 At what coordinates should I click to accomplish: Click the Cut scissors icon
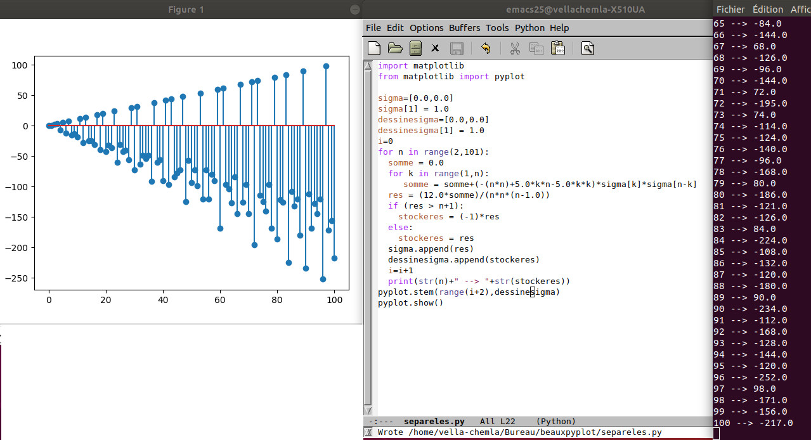[515, 48]
